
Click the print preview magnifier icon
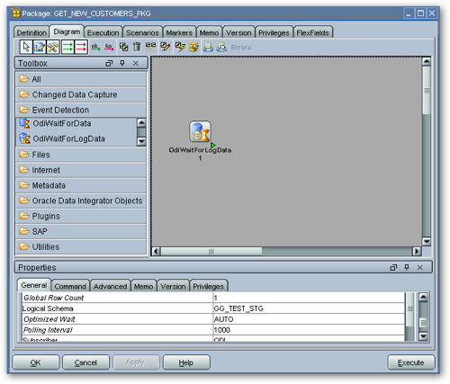221,47
